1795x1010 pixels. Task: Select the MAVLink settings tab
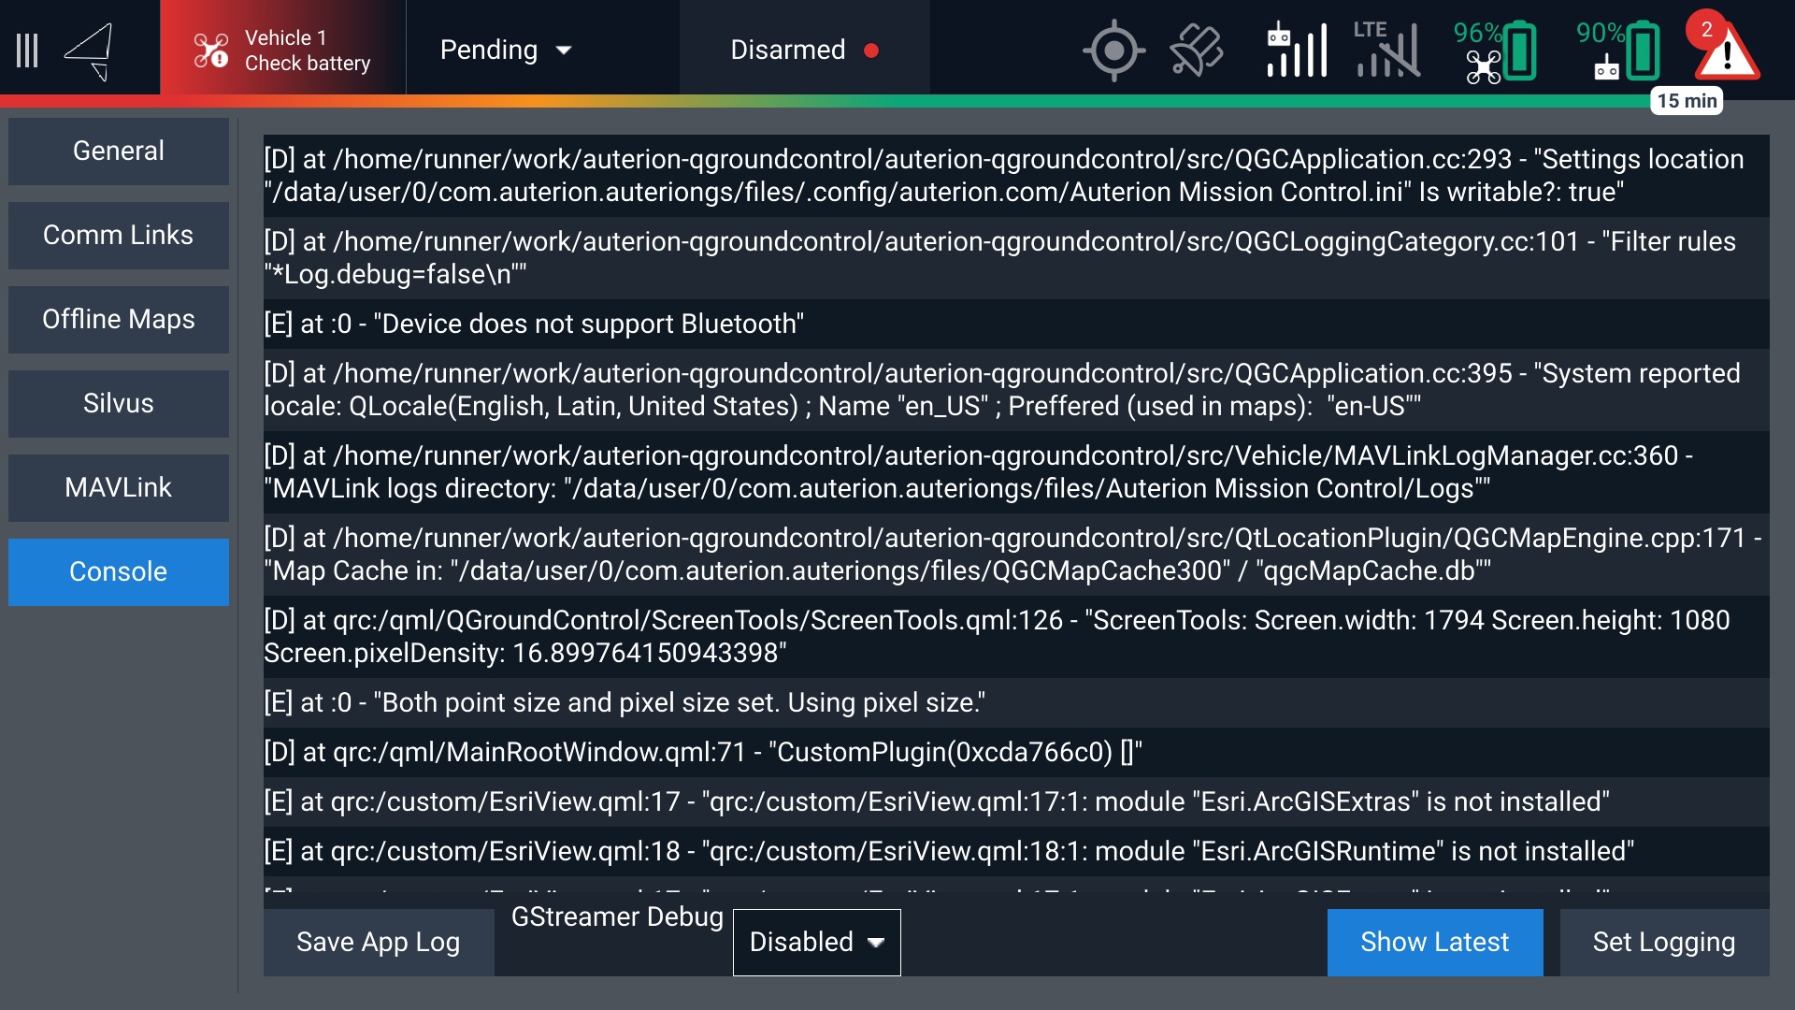click(119, 487)
